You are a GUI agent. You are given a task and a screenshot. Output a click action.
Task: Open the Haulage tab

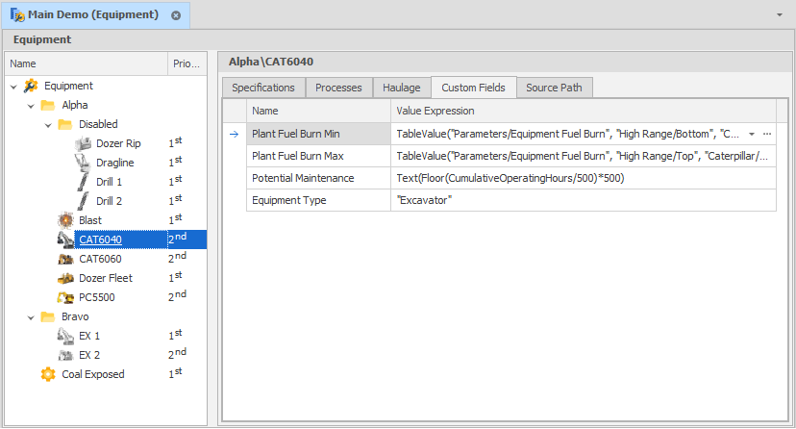[401, 88]
